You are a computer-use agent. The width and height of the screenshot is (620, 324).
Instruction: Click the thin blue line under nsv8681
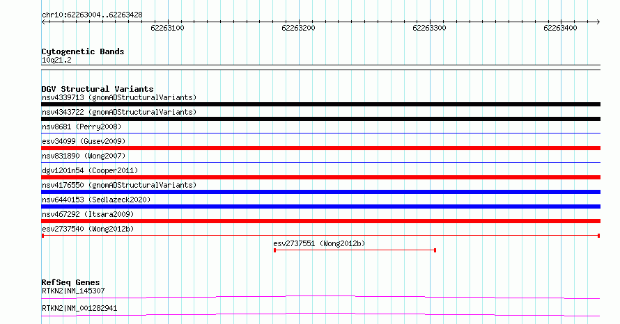[320, 133]
